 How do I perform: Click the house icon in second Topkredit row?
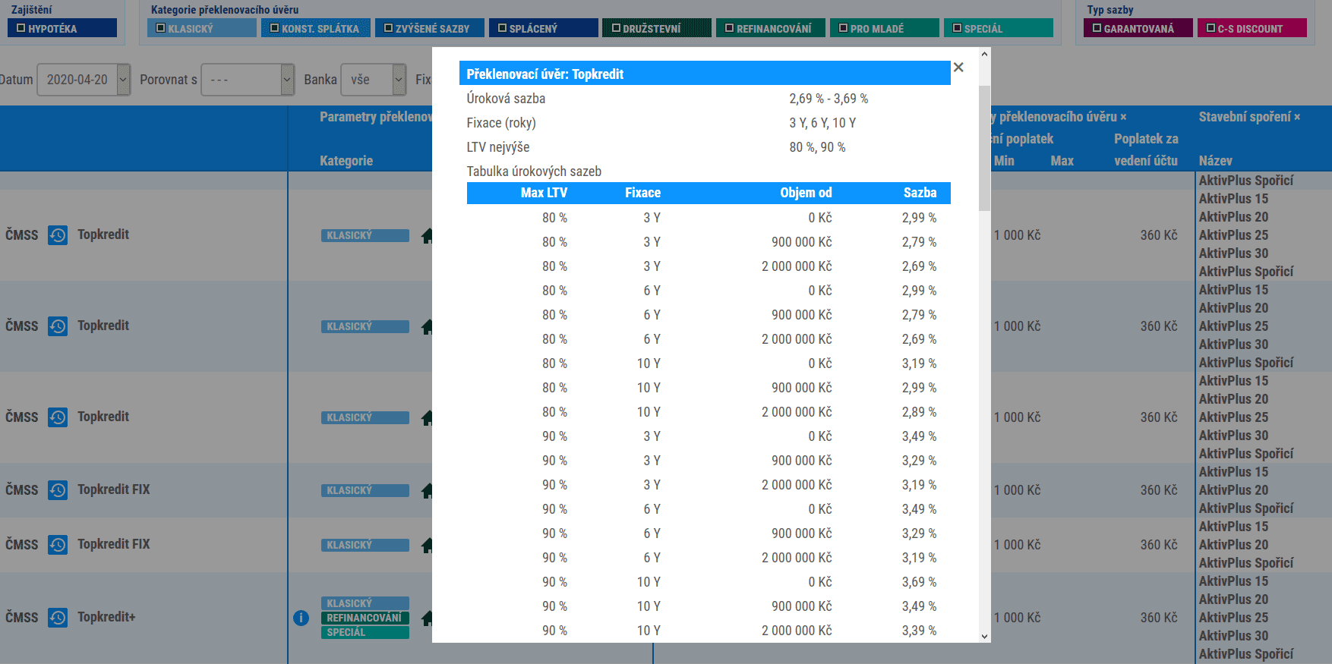click(x=427, y=327)
